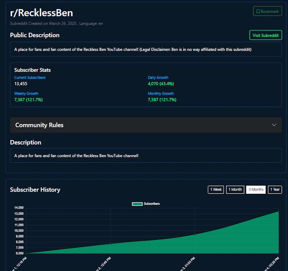This screenshot has width=288, height=271.
Task: Click the Public Description heading
Action: tap(35, 35)
